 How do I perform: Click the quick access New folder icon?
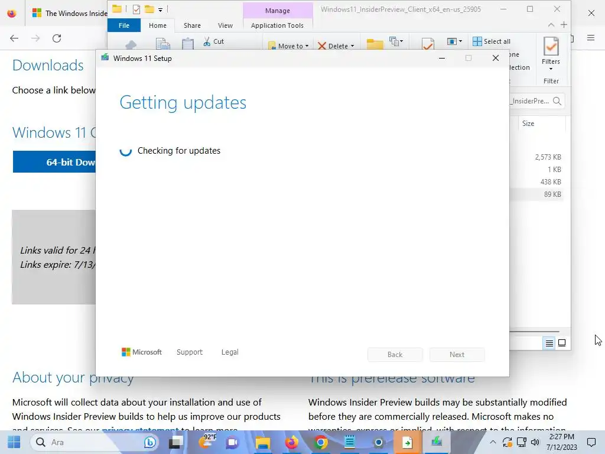(149, 9)
